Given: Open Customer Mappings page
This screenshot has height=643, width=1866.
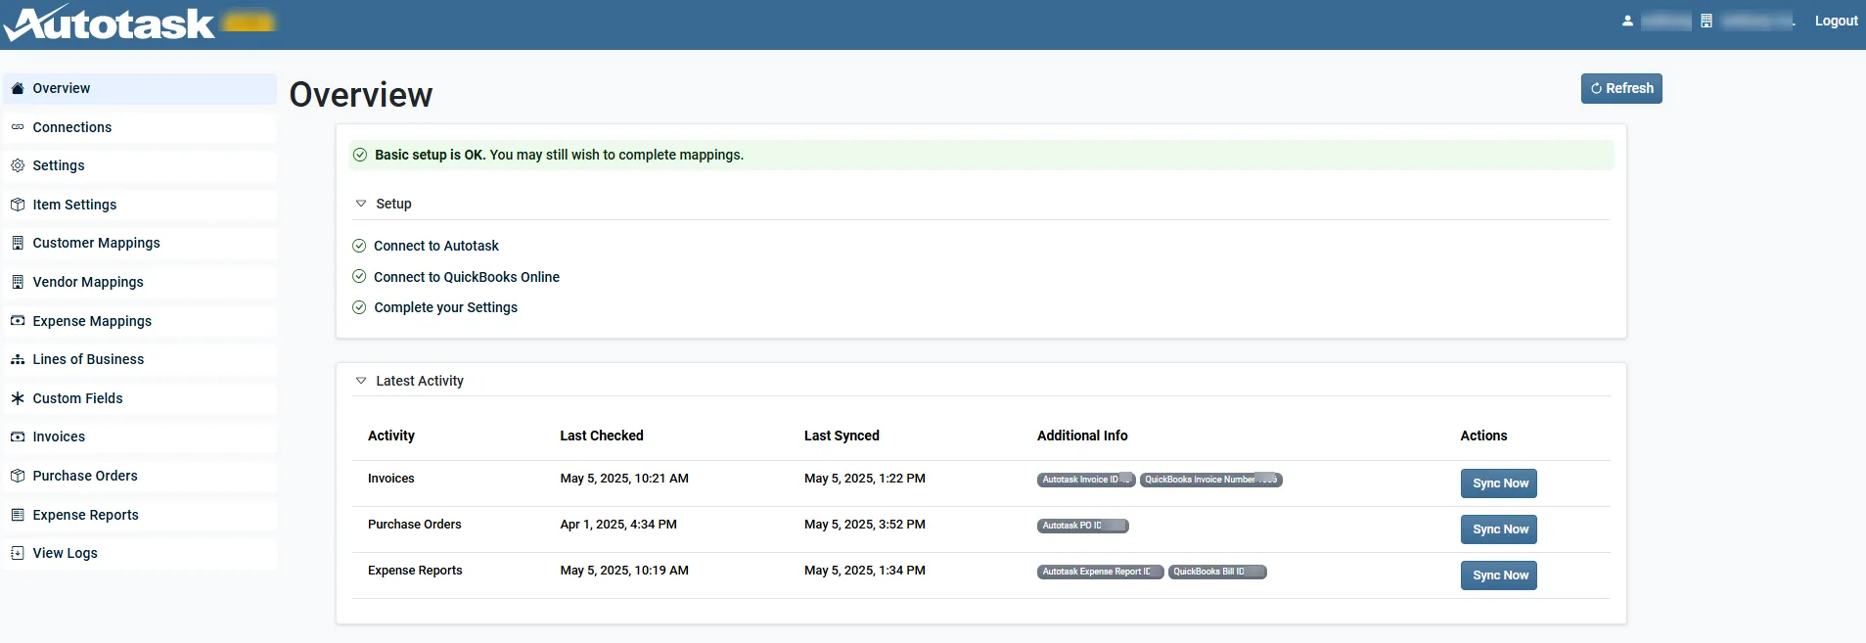Looking at the screenshot, I should point(96,243).
